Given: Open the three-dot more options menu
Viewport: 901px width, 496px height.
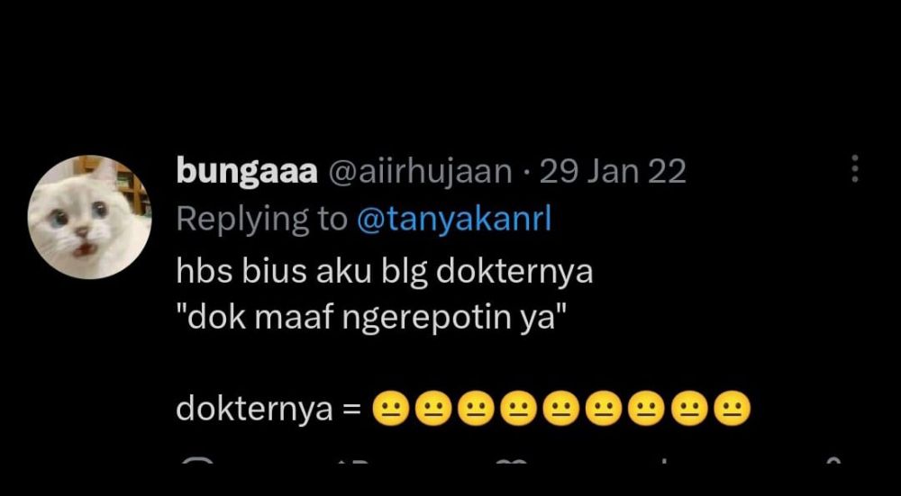Looking at the screenshot, I should [x=854, y=168].
